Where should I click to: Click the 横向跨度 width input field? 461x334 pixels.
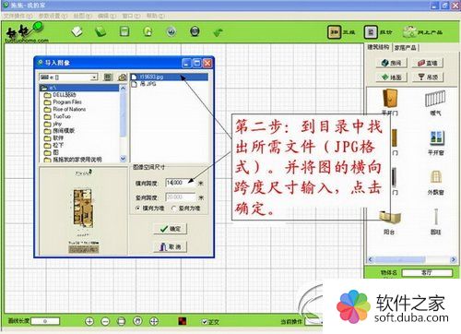[181, 183]
